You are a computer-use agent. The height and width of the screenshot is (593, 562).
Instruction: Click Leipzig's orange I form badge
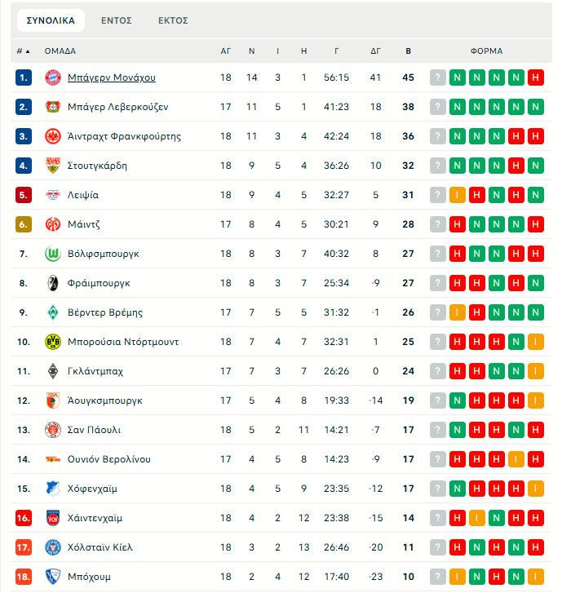(x=458, y=195)
